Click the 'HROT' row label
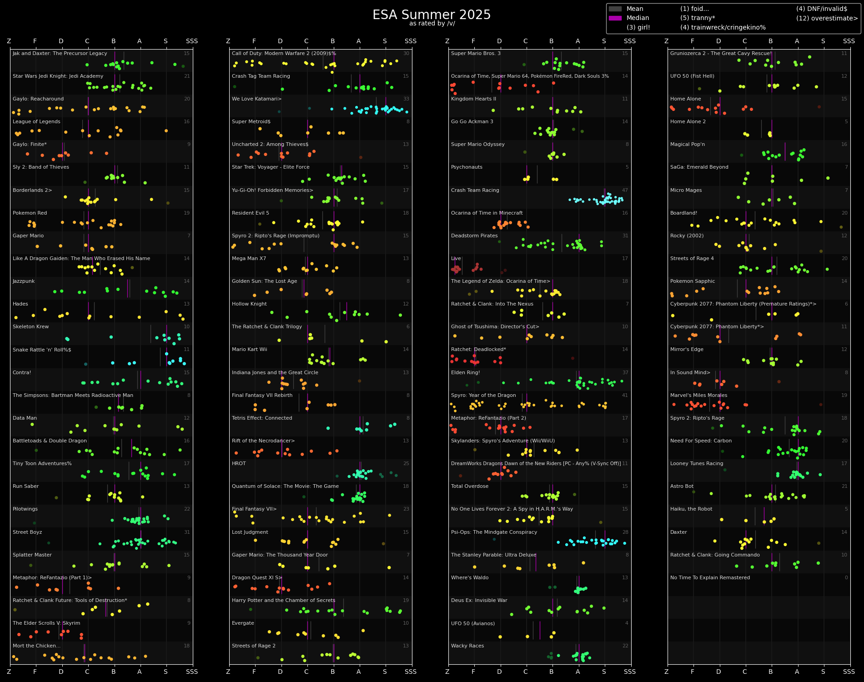 point(239,464)
